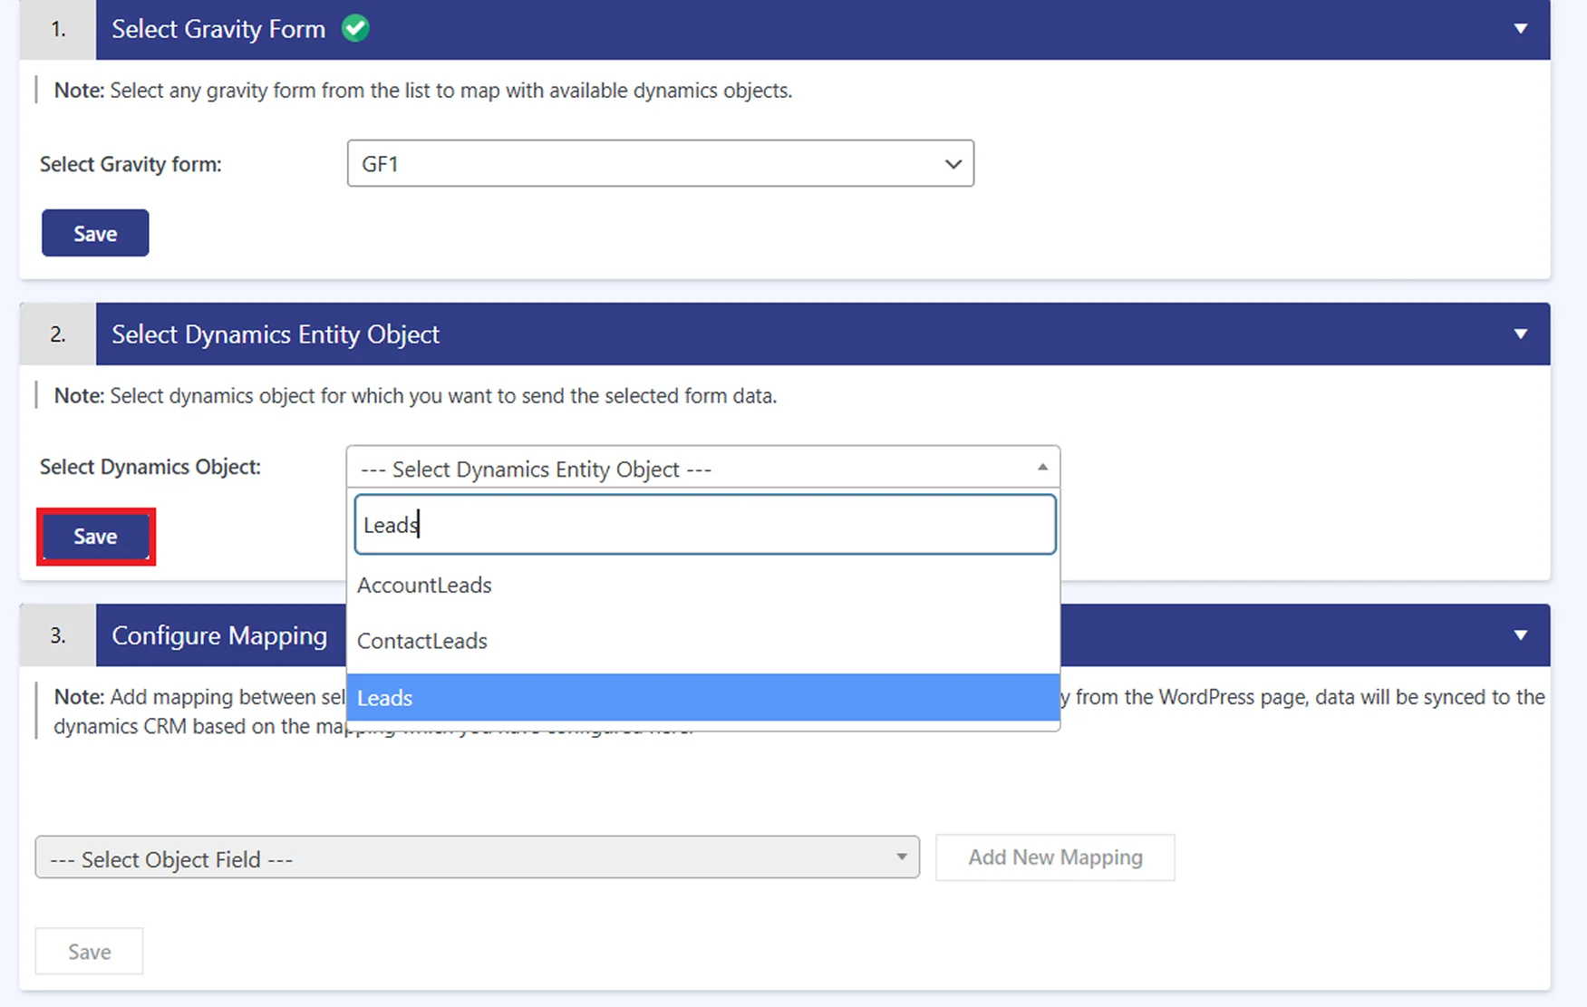Viewport: 1587px width, 1007px height.
Task: Click the highlighted Save button for Dynamics Object
Action: pos(95,536)
